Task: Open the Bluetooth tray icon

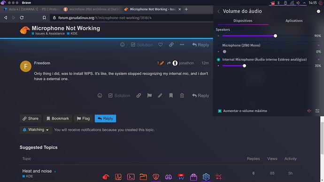Action: point(278,3)
